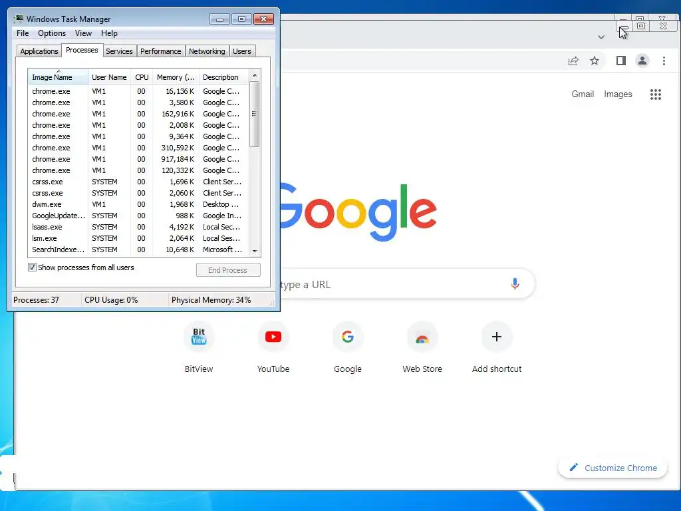Open Web Store shortcut tile
This screenshot has width=681, height=511.
coord(422,348)
